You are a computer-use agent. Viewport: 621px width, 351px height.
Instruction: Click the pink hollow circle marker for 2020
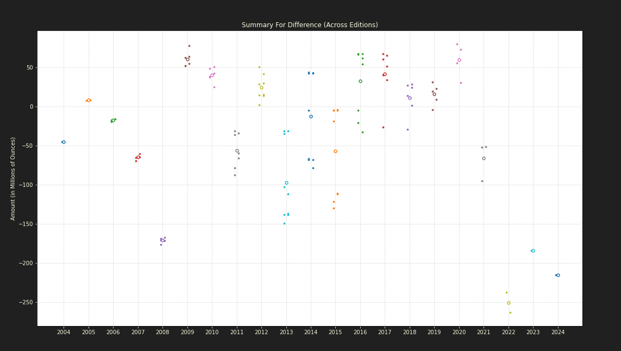tap(460, 60)
